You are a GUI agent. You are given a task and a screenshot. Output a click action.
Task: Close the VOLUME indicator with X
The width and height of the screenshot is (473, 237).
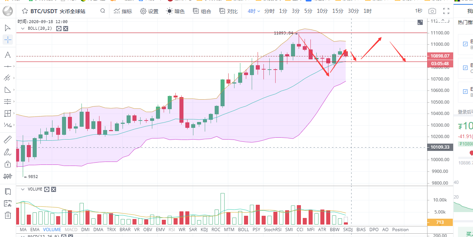(54, 189)
